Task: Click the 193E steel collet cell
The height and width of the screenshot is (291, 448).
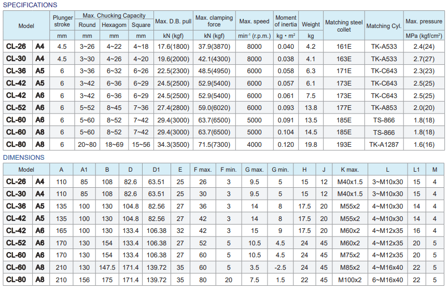Action: point(343,144)
